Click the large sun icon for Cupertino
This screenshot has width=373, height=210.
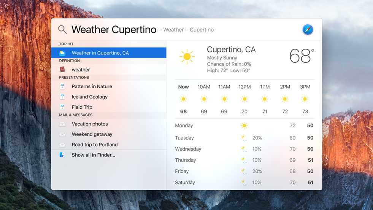[x=187, y=57]
